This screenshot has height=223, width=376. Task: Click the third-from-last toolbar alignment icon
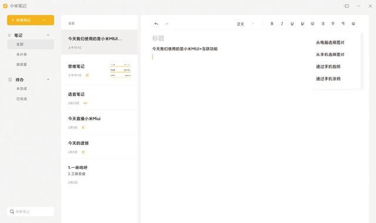click(x=333, y=23)
